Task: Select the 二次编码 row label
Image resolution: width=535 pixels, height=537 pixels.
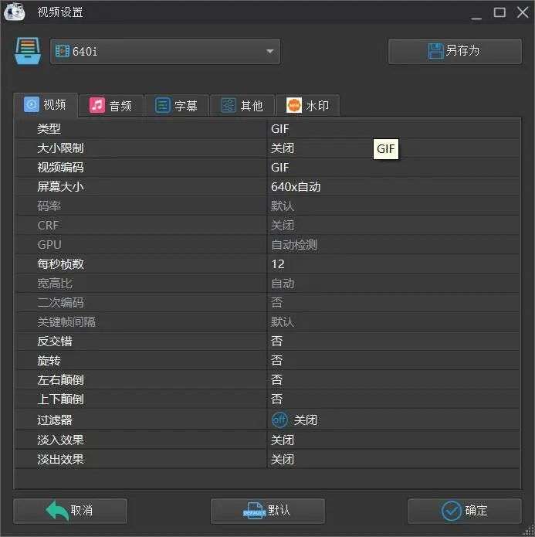Action: click(x=60, y=302)
